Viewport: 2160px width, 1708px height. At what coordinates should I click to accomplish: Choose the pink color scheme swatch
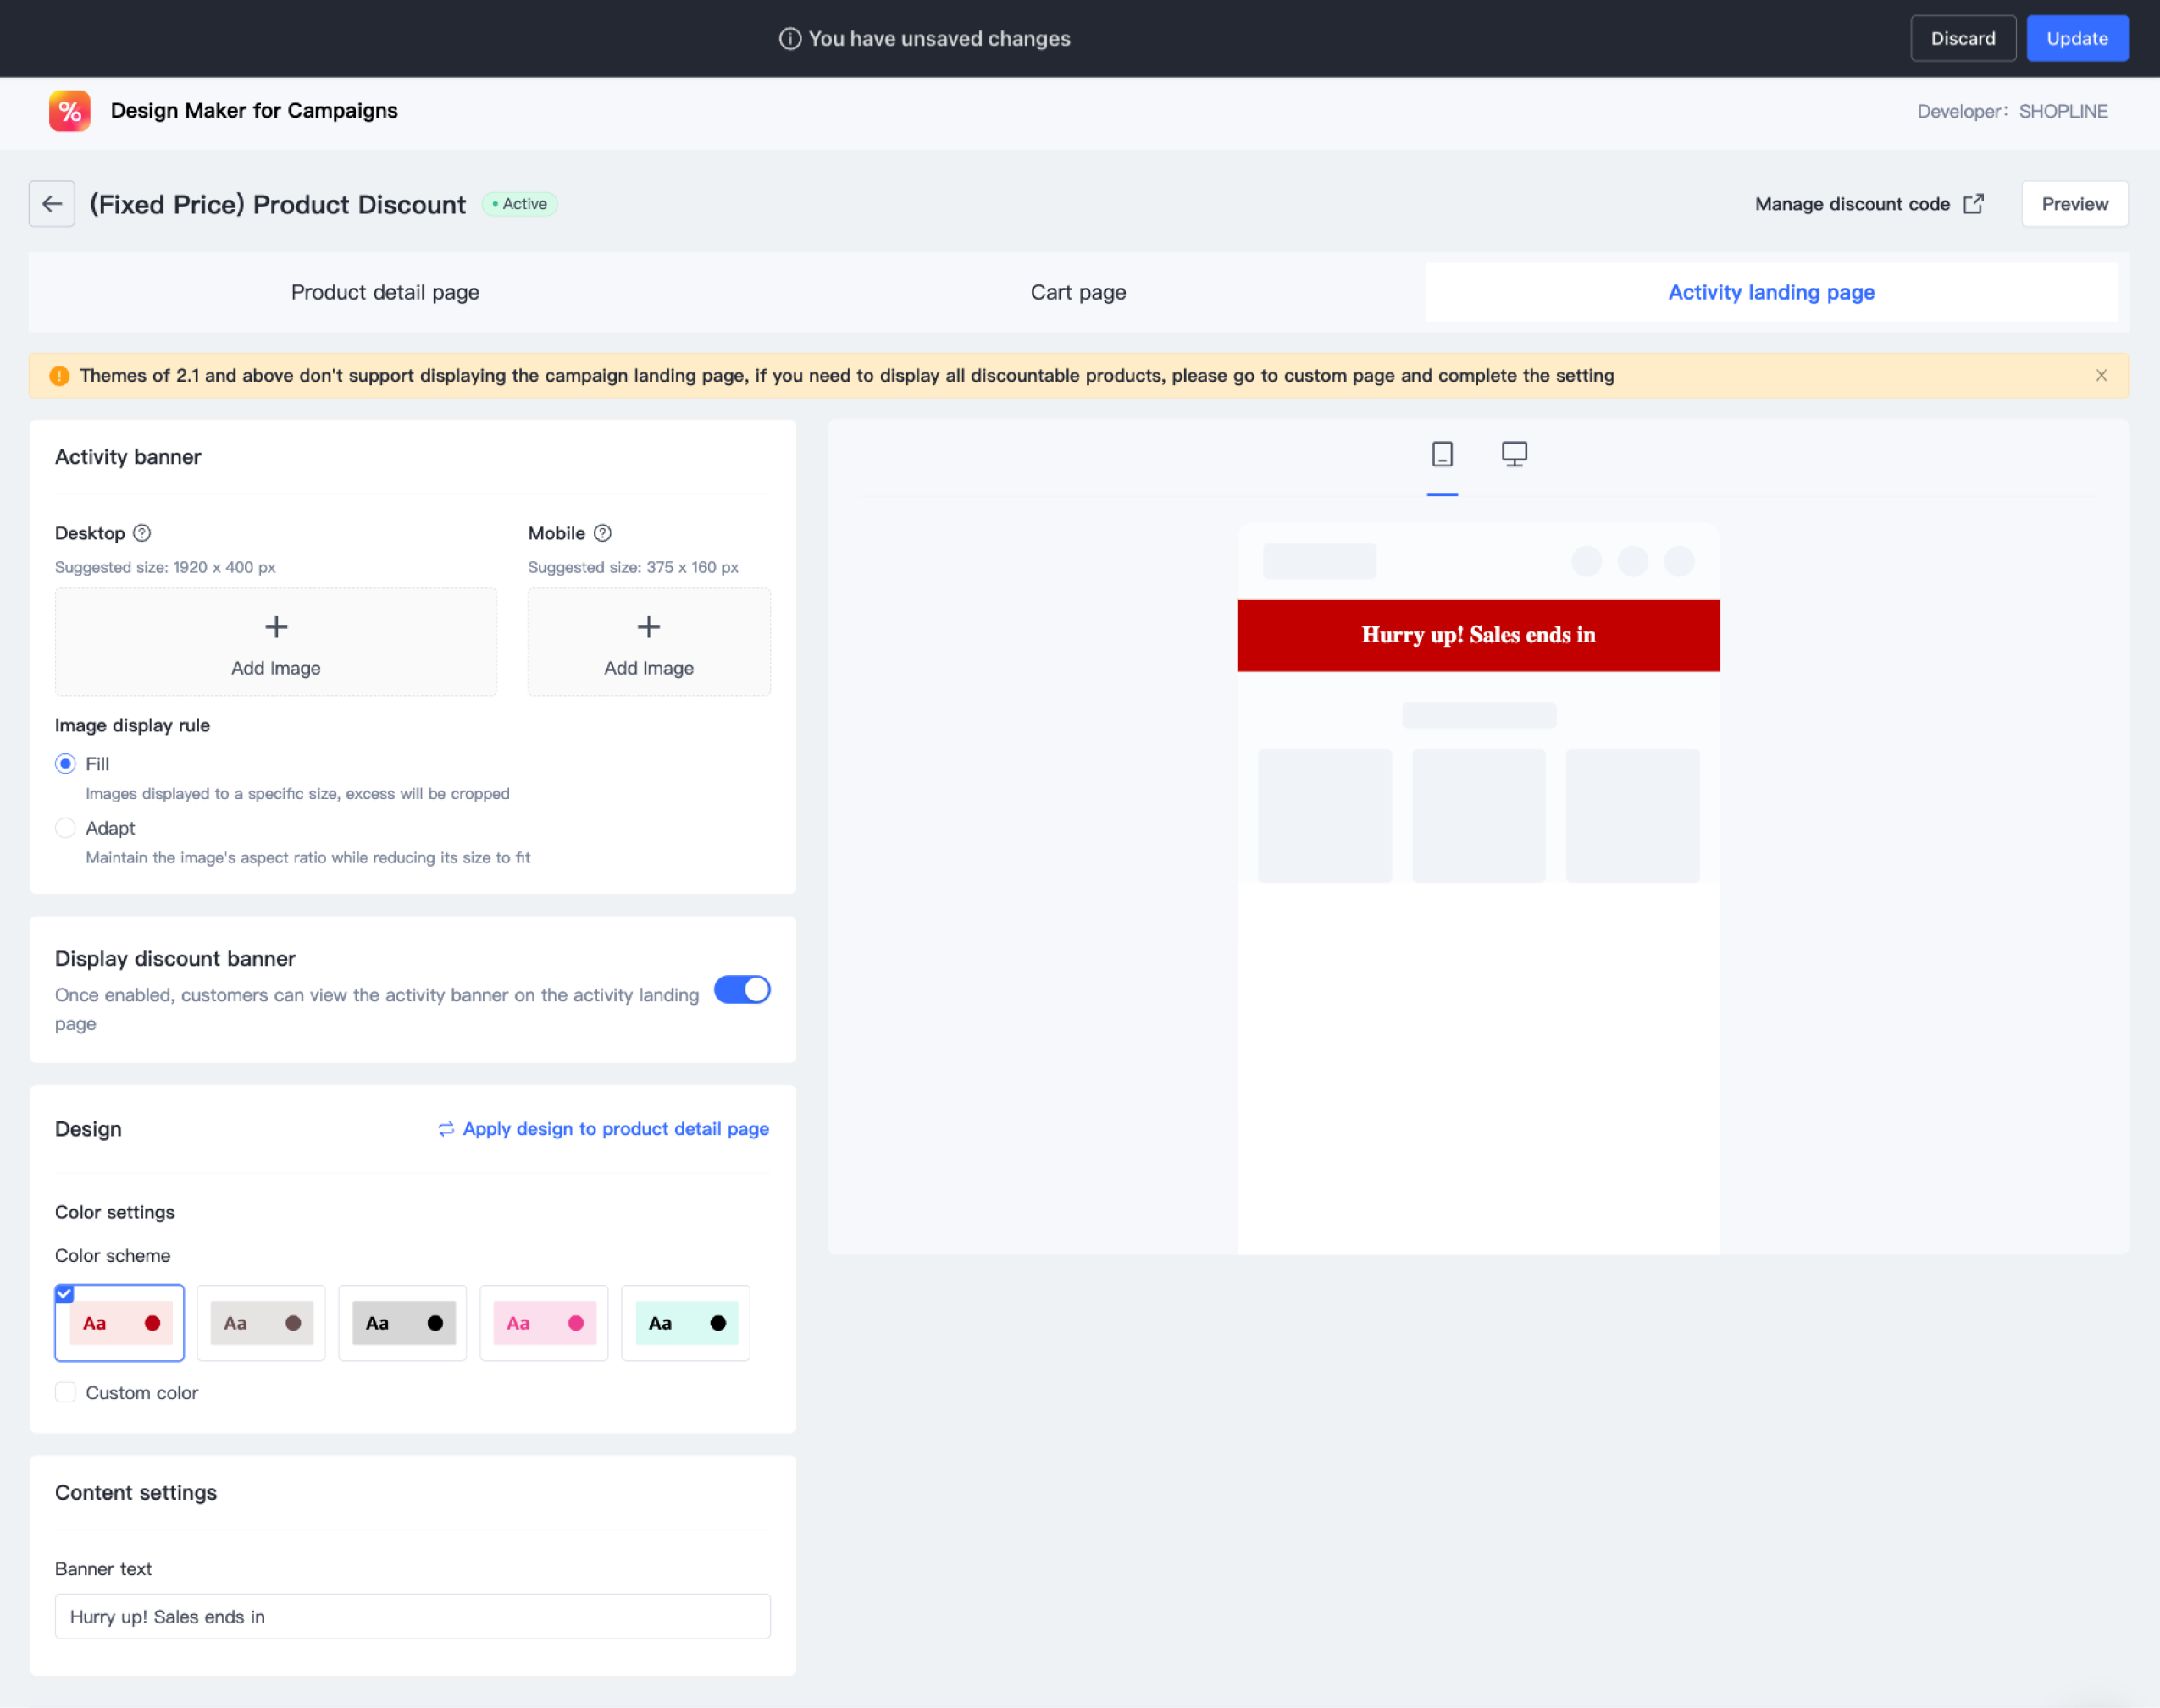545,1323
